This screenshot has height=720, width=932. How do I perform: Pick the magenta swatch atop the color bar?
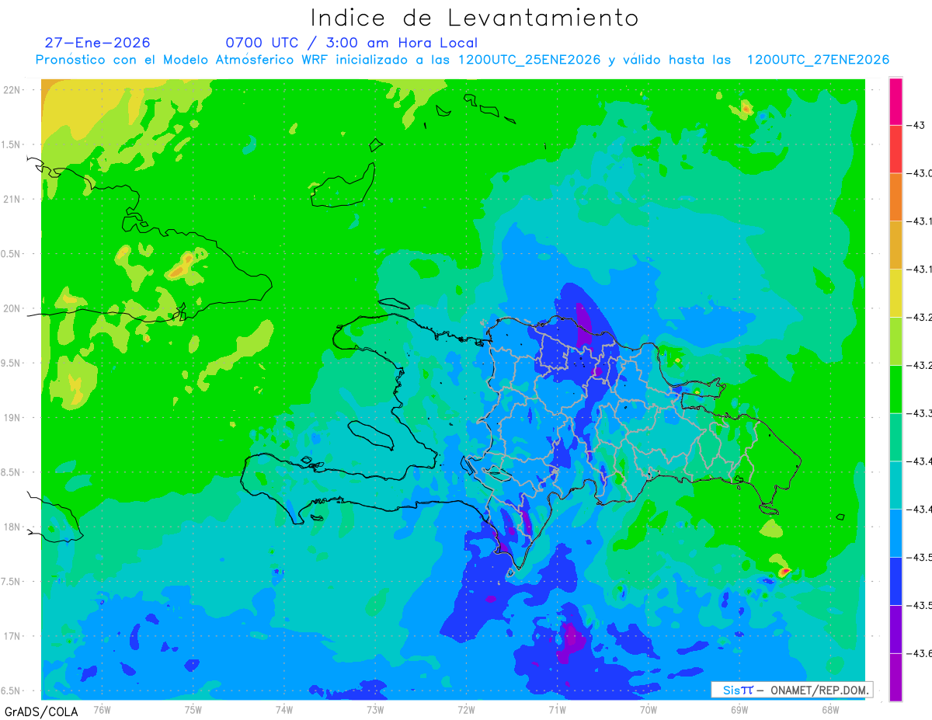(895, 101)
